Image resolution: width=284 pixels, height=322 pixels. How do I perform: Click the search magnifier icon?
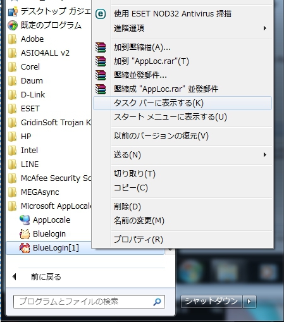pyautogui.click(x=157, y=302)
